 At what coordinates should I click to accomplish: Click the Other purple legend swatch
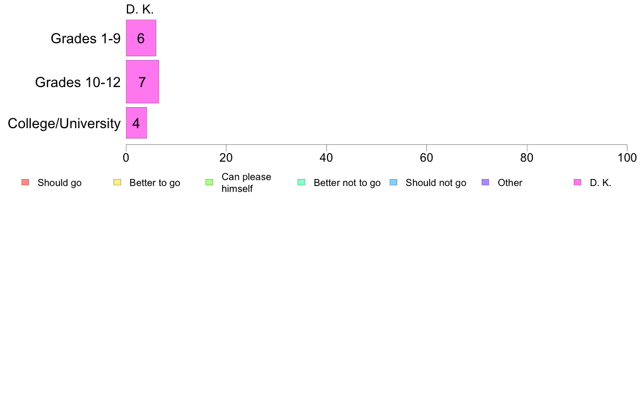pyautogui.click(x=485, y=182)
